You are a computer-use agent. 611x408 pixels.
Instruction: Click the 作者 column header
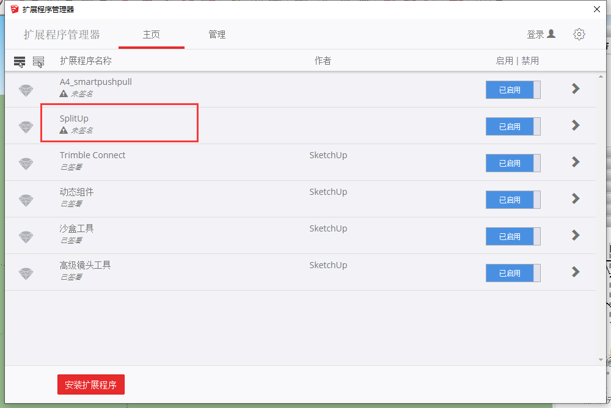[323, 61]
